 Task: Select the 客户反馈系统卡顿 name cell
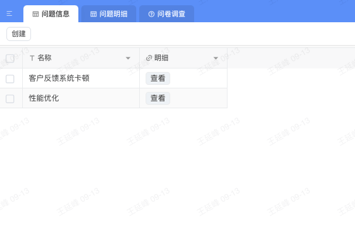pos(59,78)
